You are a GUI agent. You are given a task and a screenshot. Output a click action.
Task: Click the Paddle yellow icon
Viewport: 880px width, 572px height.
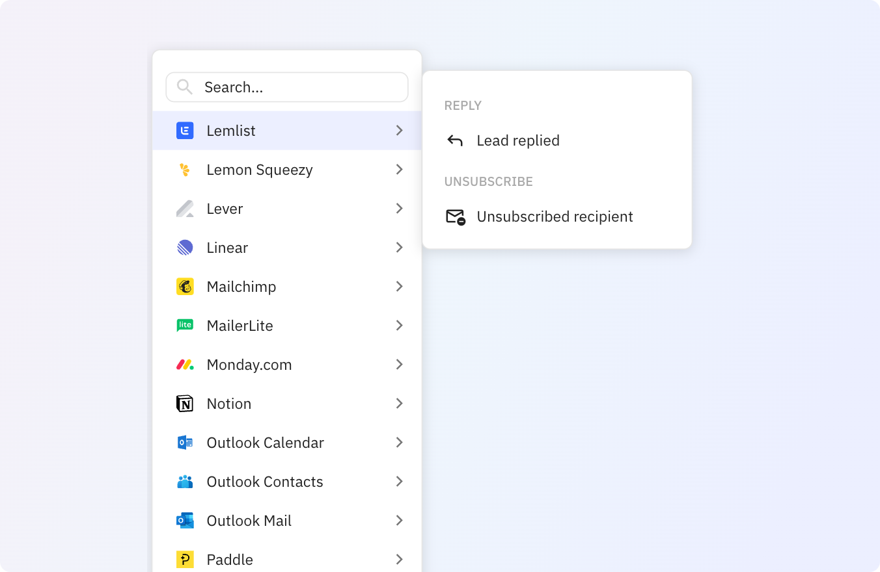pos(185,560)
